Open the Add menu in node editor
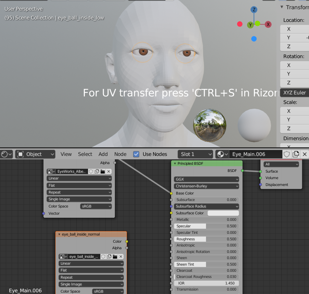Viewport: 309px width, 294px height. click(103, 154)
